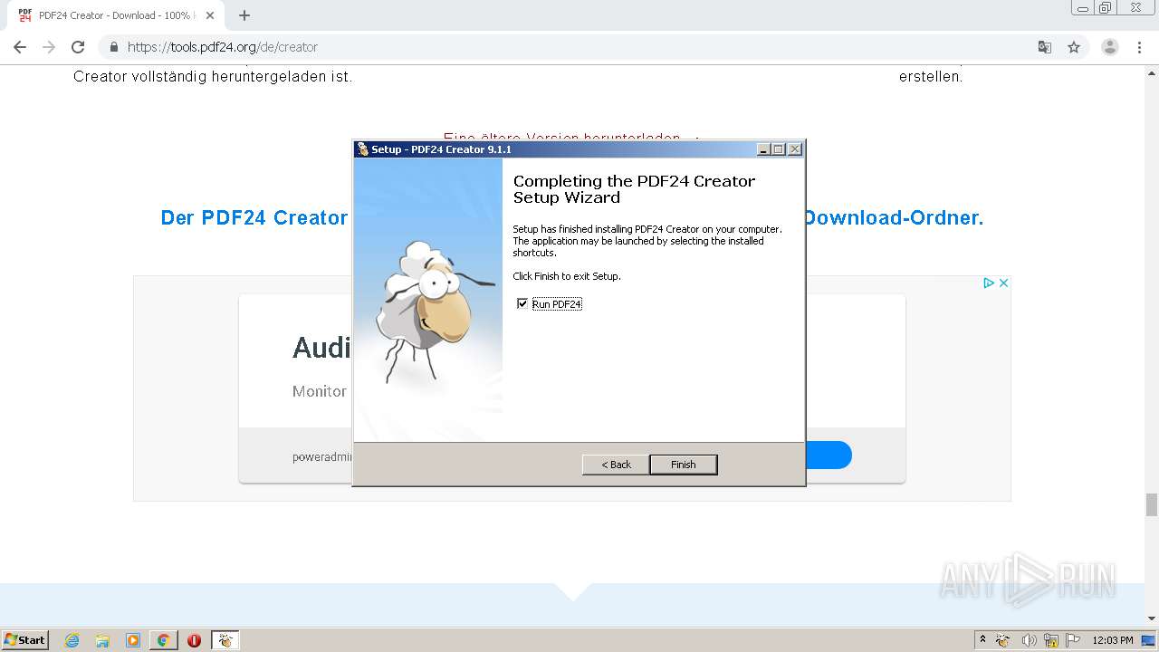Minimize the PDF24 setup wizard window
Screen dimensions: 1159x652
coord(763,149)
